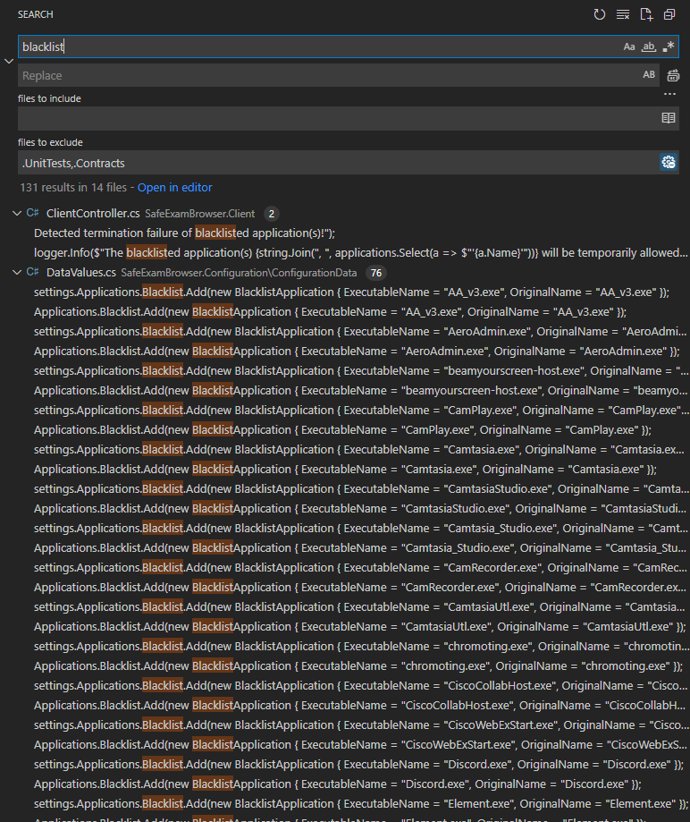Open Applications.Blacklist CamtasiaStudio.exe result
Screen dimensions: 690x822
pyautogui.click(x=361, y=509)
